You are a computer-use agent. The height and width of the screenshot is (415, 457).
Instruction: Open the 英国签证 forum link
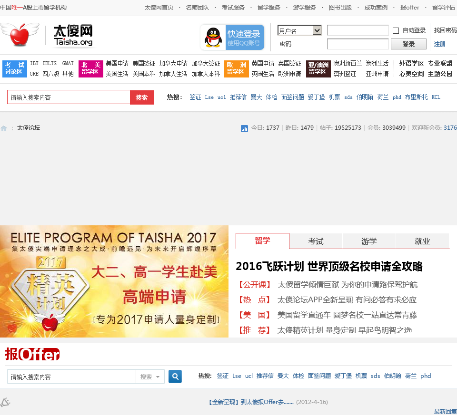289,63
